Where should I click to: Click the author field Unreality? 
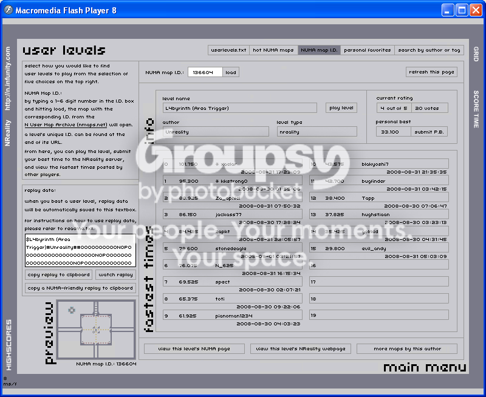coord(216,132)
